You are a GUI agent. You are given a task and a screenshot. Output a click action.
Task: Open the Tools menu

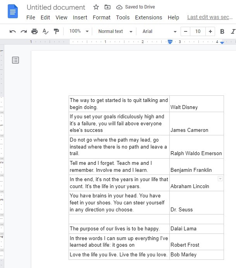123,17
